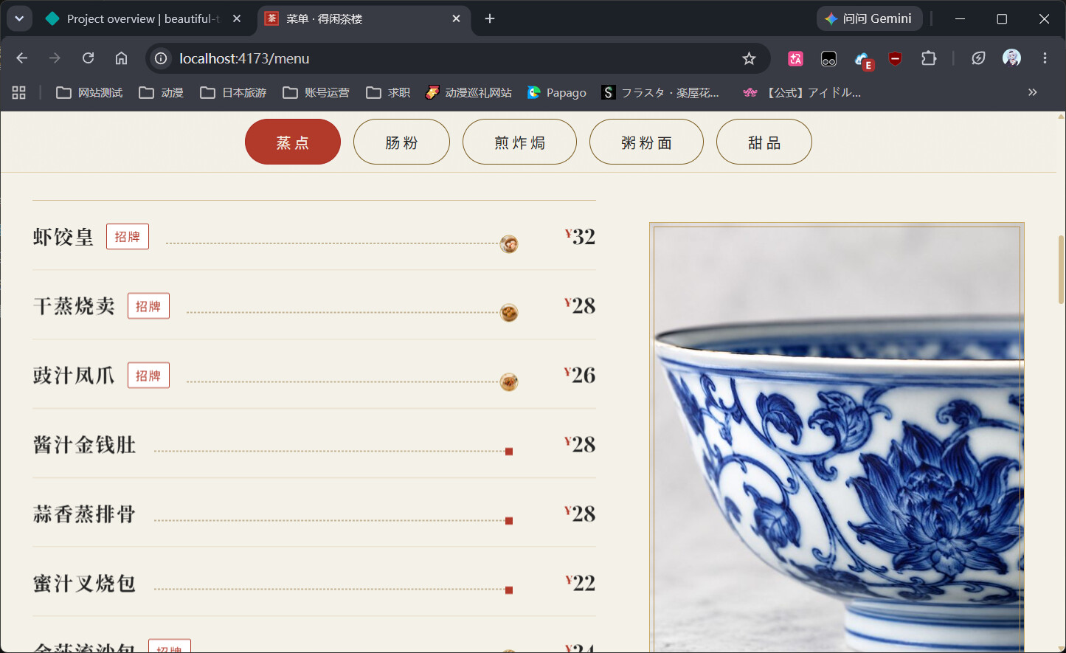Click the dish thumbnail beside 虾饺皇
This screenshot has width=1066, height=653.
coord(509,243)
